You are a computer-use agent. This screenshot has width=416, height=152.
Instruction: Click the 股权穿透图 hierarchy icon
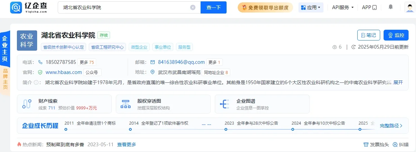point(126,104)
